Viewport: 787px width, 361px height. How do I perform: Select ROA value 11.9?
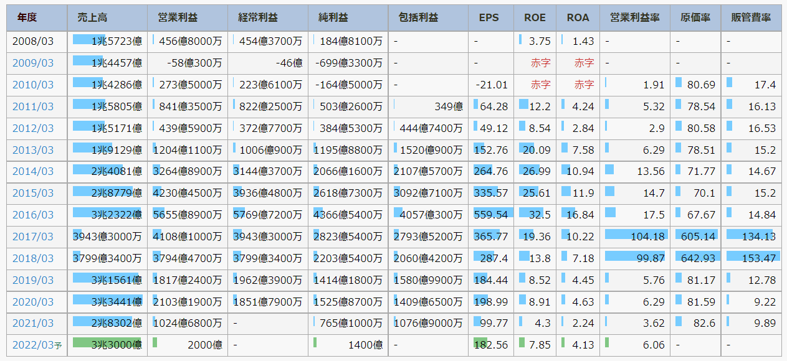584,194
